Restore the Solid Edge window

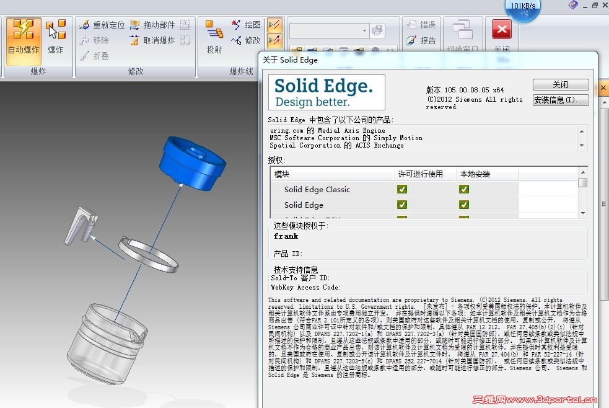pyautogui.click(x=595, y=6)
